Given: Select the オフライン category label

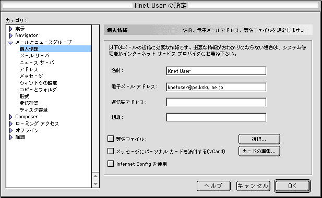Looking at the screenshot, I should [x=27, y=130].
